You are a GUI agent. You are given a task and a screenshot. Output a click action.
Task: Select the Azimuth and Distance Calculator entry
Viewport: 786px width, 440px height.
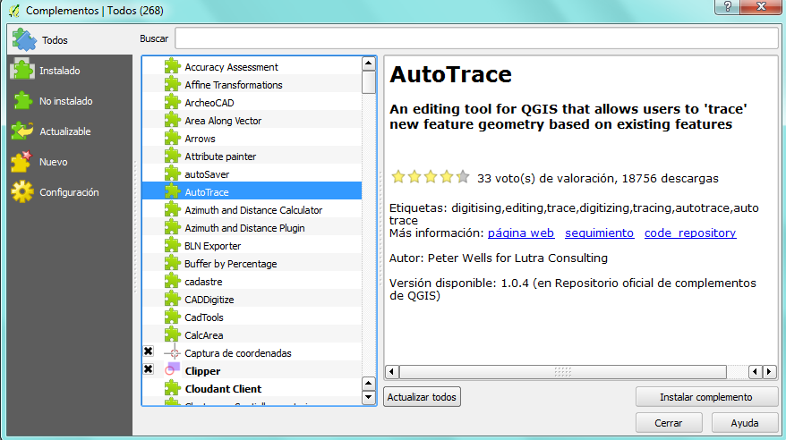click(x=253, y=210)
